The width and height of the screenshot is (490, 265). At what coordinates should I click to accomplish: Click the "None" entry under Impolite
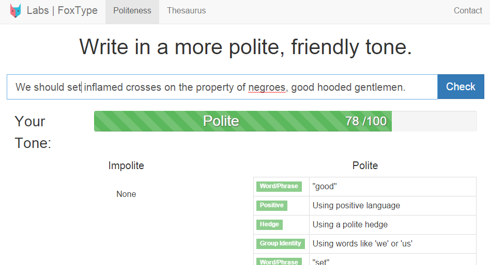[x=126, y=194]
